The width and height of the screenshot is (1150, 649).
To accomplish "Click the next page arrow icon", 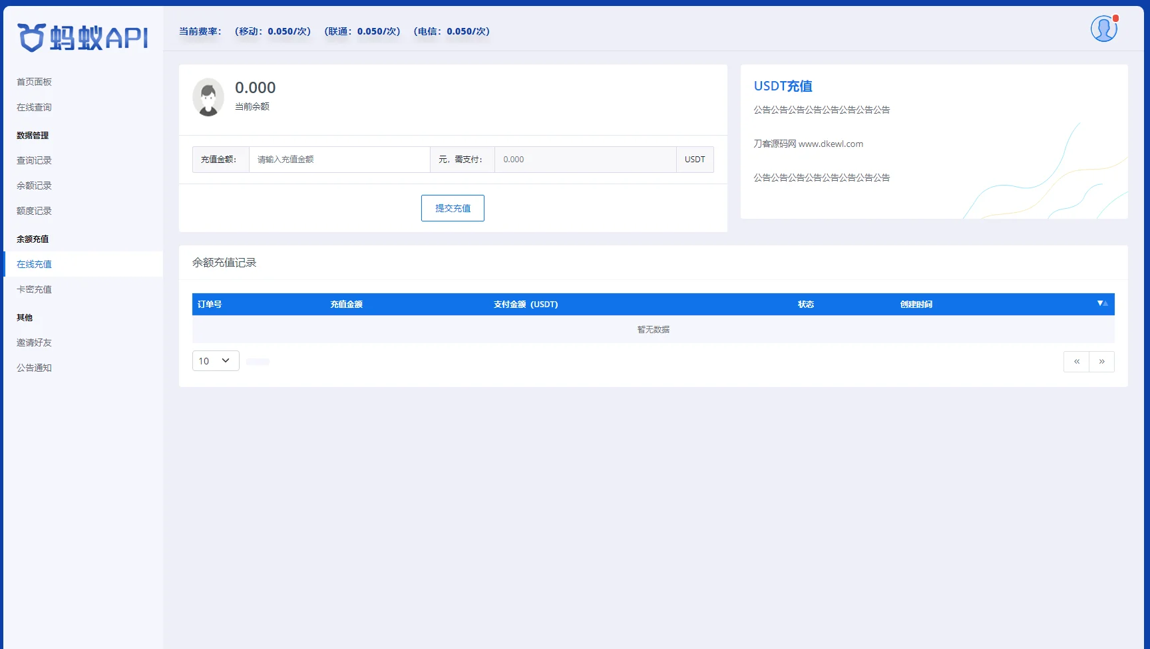I will (x=1102, y=361).
